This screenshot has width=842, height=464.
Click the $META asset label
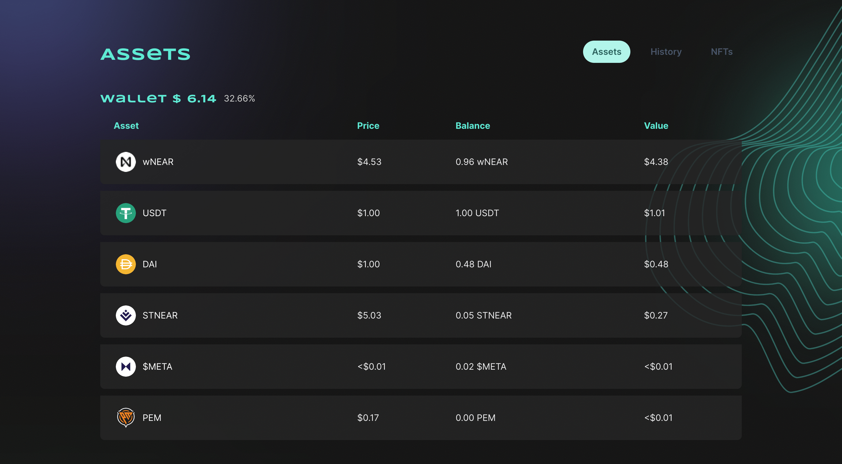(157, 366)
